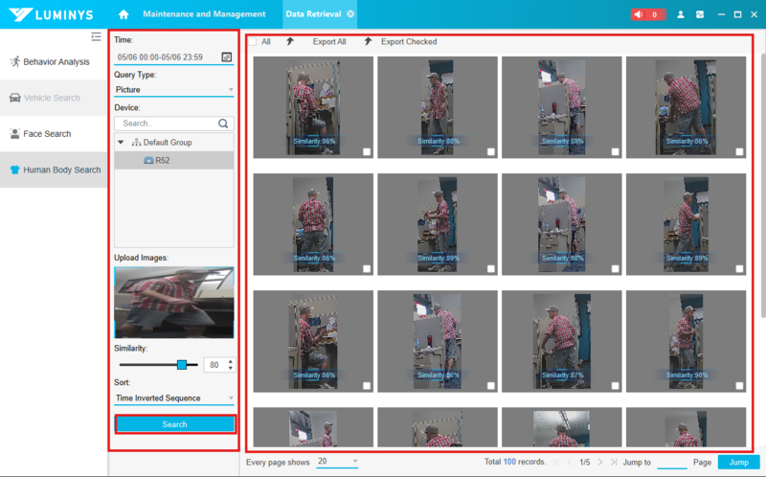
Task: Maximize the application window
Action: tap(737, 14)
